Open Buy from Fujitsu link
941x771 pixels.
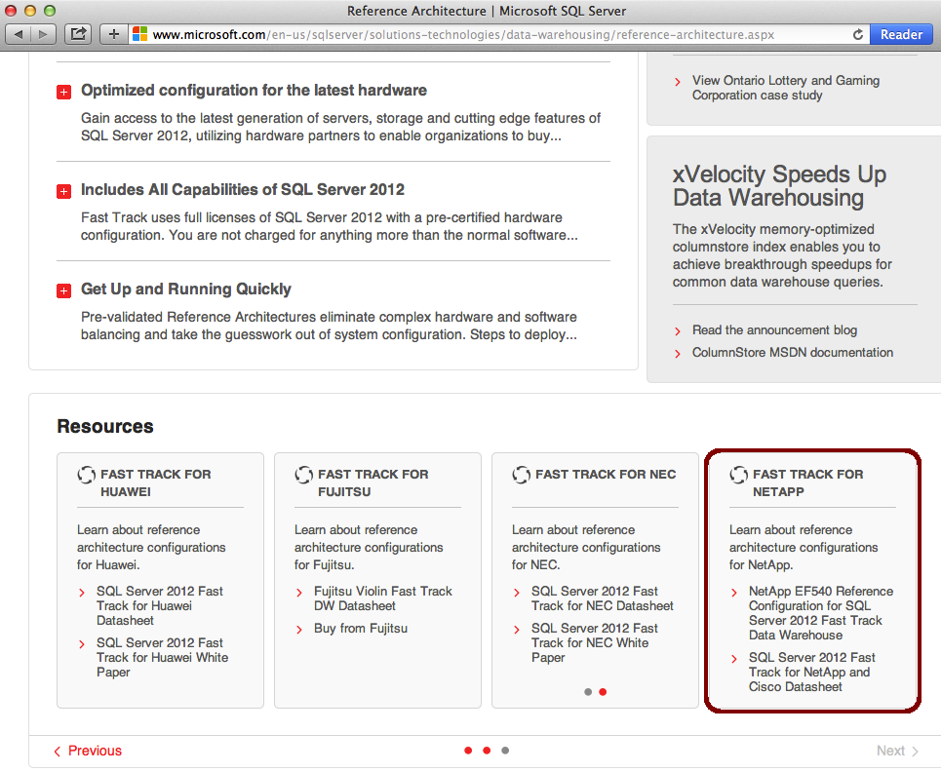(361, 628)
